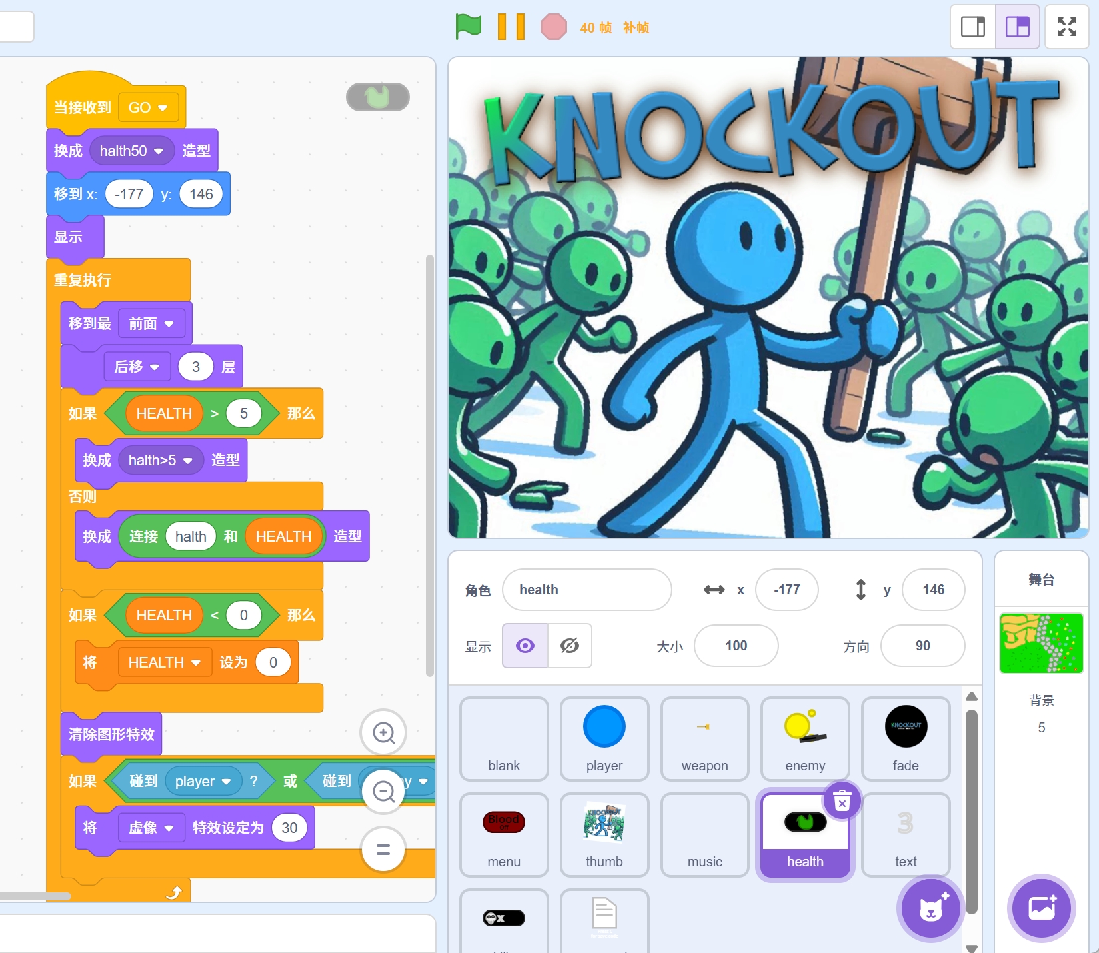1099x953 pixels.
Task: Show sprite using the eye toggle
Action: (x=525, y=646)
